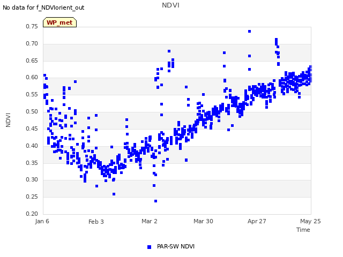The width and height of the screenshot is (343, 257).
Task: Click the 0.40 y-axis tick label
Action: point(32,146)
